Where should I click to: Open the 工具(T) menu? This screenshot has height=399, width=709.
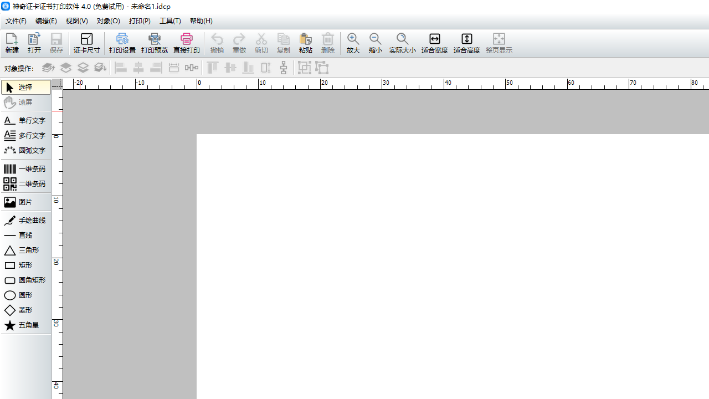[170, 21]
